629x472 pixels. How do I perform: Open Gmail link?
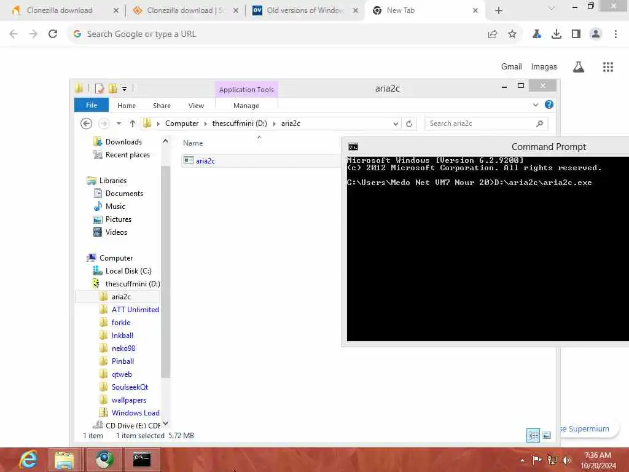pos(512,66)
